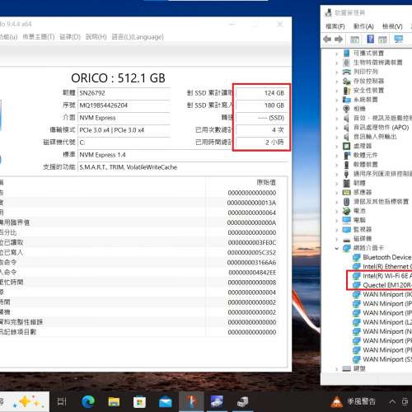Open 語言(L)(Language) menu in CrystalDiskInfo

click(138, 37)
